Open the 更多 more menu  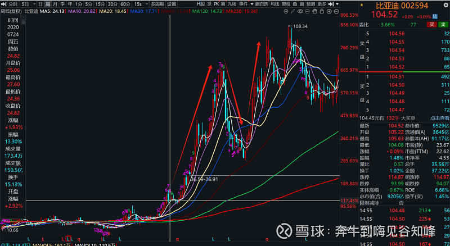click(x=322, y=4)
